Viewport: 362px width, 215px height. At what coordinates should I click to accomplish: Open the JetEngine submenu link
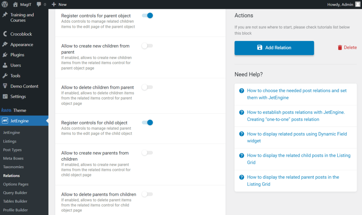pyautogui.click(x=12, y=133)
